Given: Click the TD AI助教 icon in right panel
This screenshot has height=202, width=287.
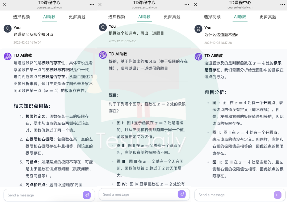Looking at the screenshot, I should click(198, 56).
